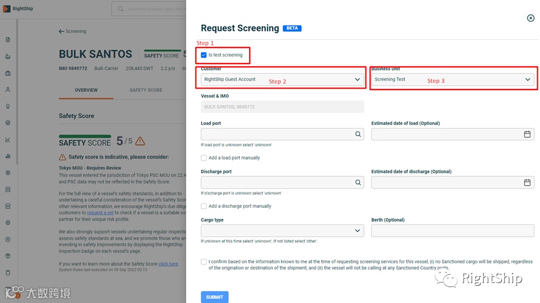The width and height of the screenshot is (540, 303).
Task: Select the Overview tab
Action: [x=86, y=90]
